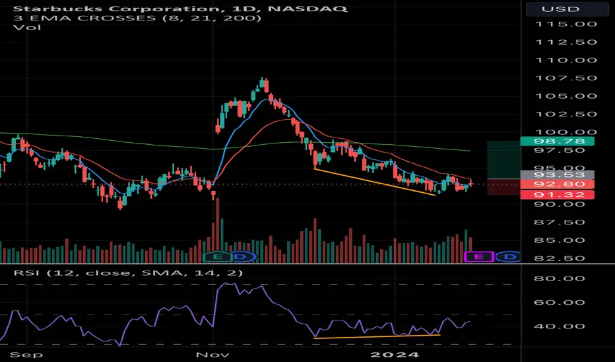Click the 60.00 RSI axis label
Screen dimensions: 615x362
coord(560,303)
